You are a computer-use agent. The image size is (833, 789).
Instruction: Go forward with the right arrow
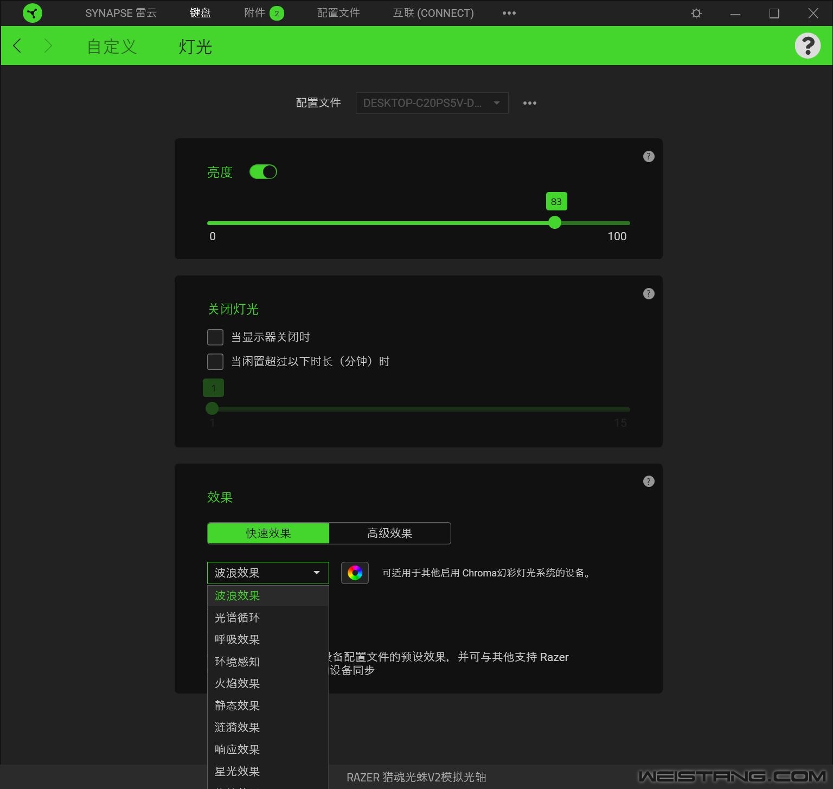48,46
